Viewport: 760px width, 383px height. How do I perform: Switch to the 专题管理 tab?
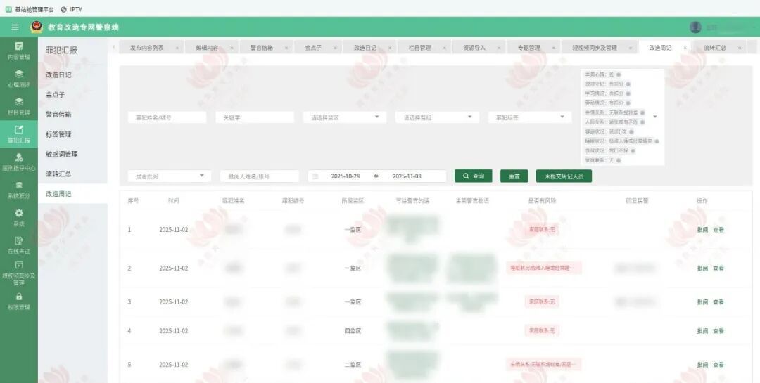(528, 48)
